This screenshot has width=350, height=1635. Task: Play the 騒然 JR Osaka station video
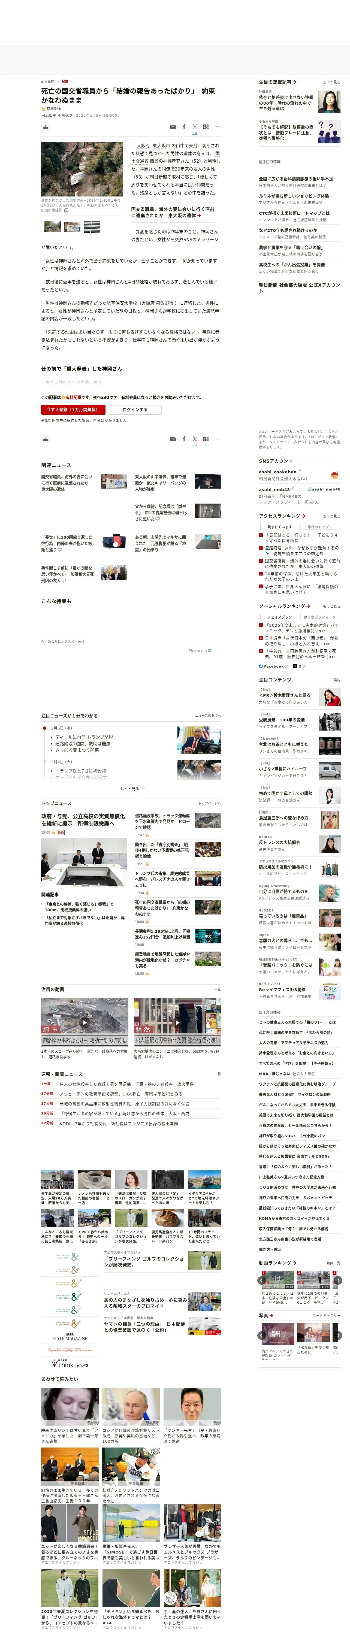tap(177, 1022)
